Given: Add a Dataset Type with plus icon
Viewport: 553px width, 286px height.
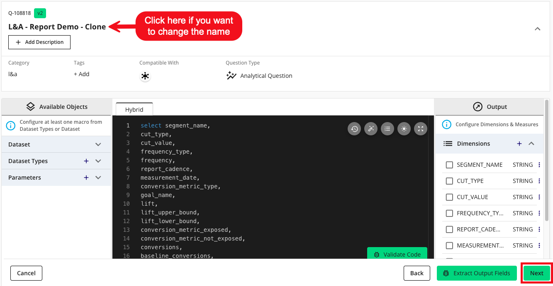Looking at the screenshot, I should 86,161.
